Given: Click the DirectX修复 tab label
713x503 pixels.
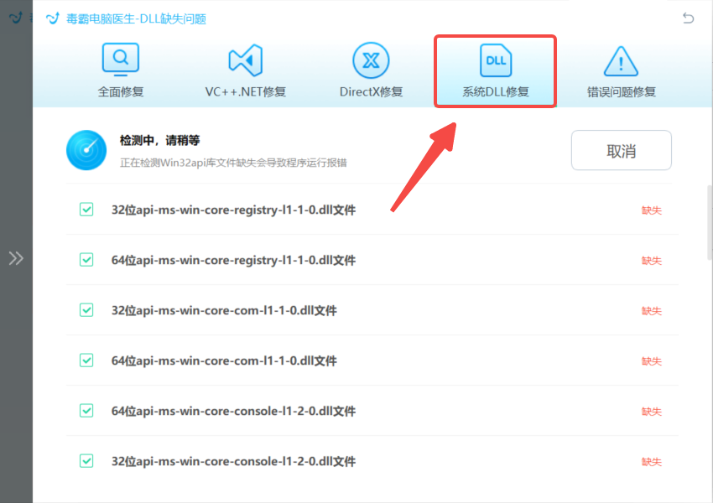Looking at the screenshot, I should [x=371, y=91].
